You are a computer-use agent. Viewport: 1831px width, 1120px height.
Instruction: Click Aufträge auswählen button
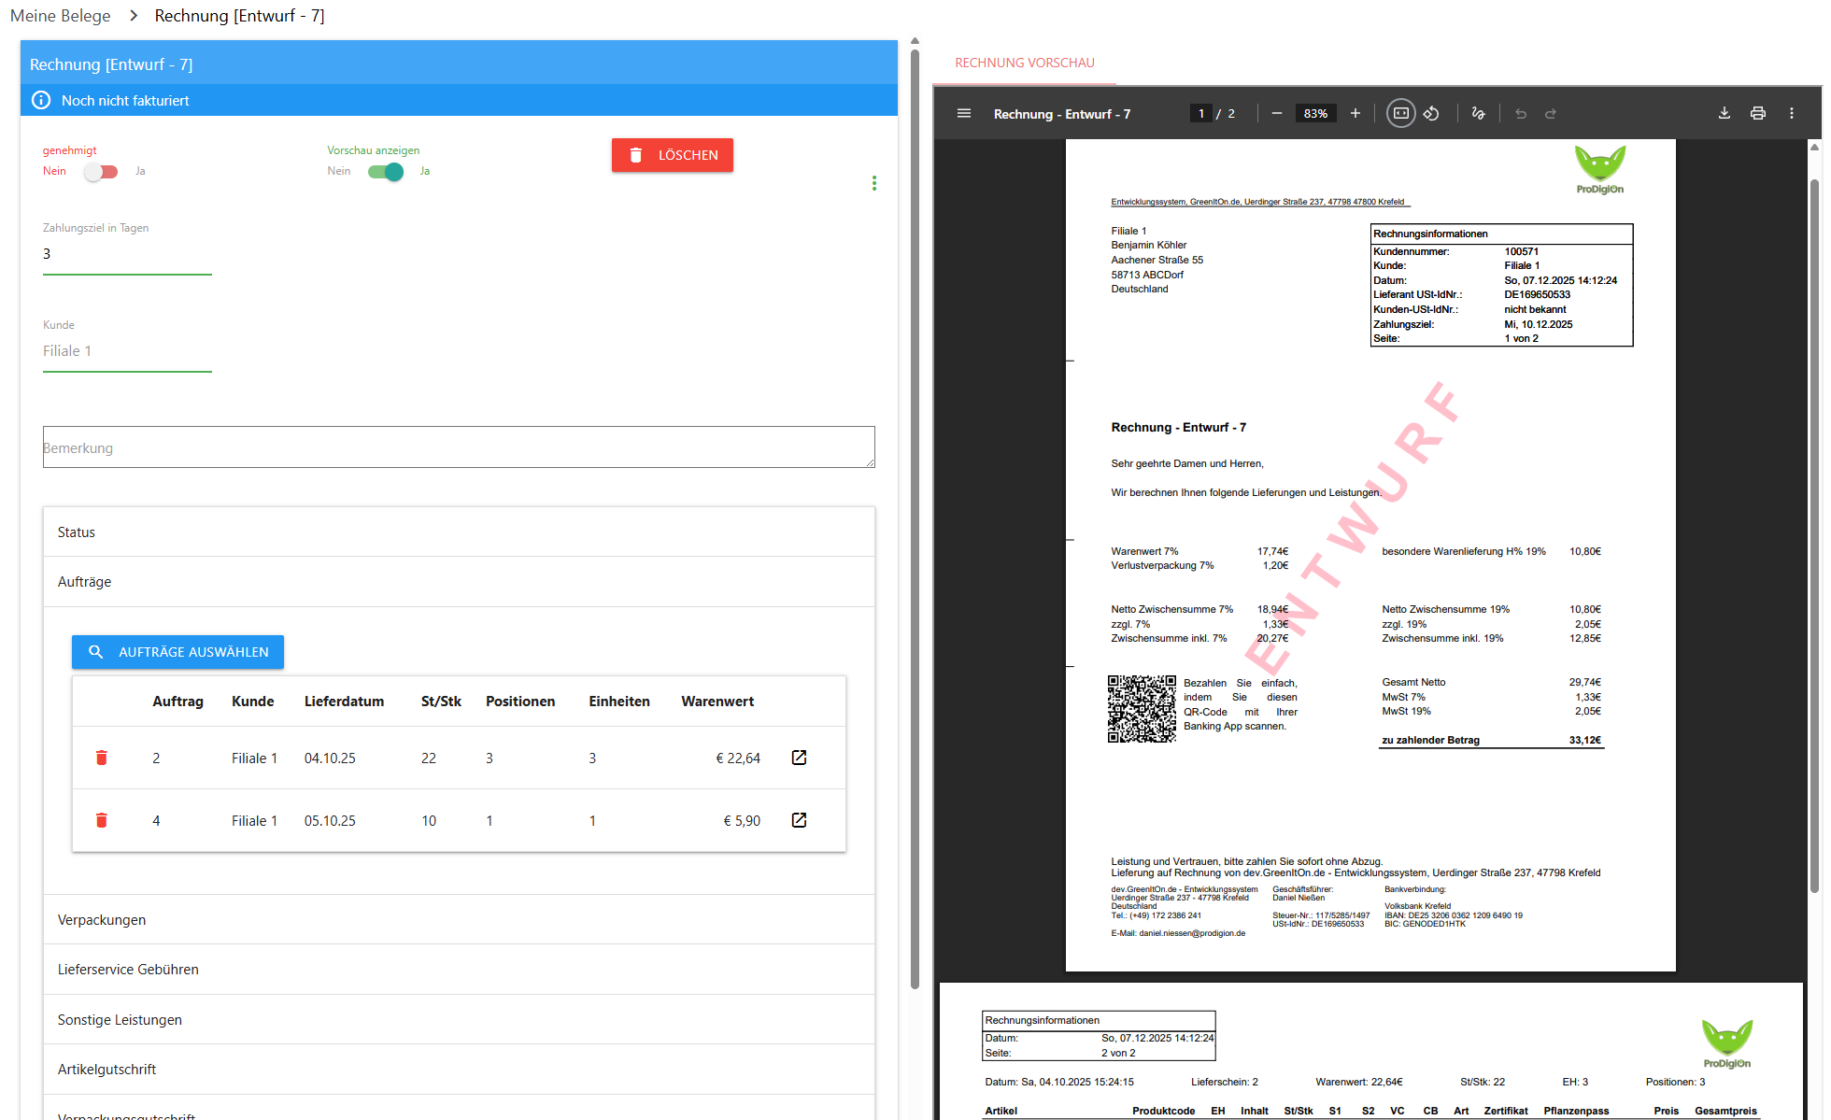(x=178, y=652)
